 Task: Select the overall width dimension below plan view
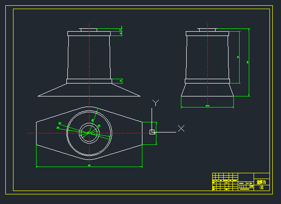(89, 167)
